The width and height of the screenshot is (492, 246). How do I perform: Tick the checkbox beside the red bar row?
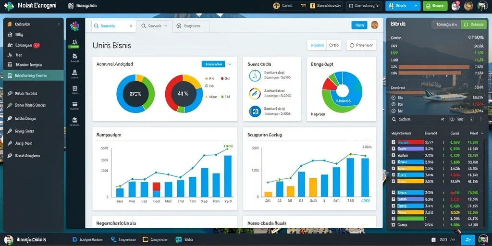point(394,142)
